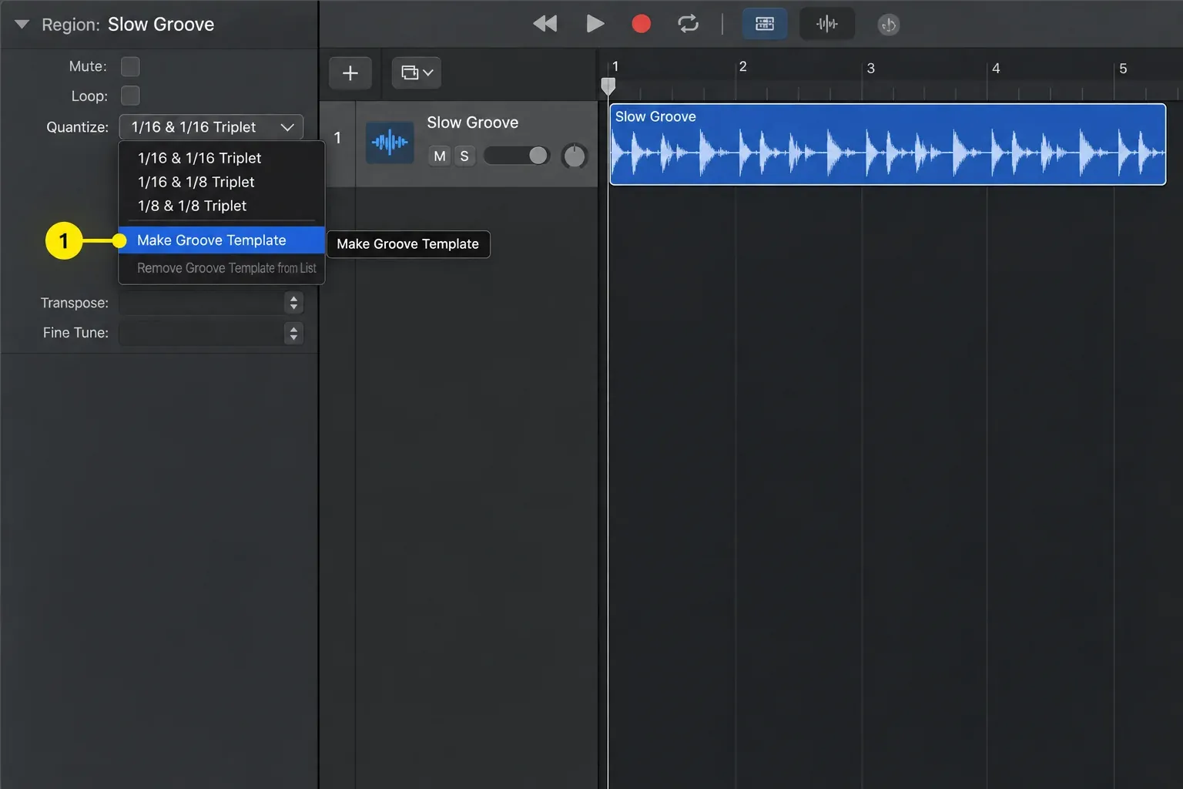Start playback with the Play button

595,24
